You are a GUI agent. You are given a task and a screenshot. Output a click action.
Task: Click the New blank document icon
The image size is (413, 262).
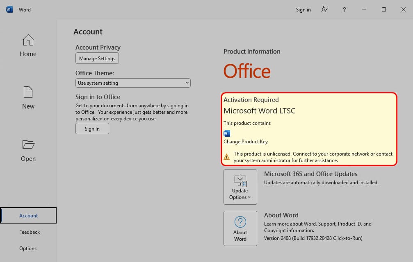pos(28,92)
